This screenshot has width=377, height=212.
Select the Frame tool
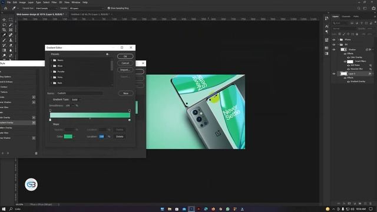tap(11, 30)
